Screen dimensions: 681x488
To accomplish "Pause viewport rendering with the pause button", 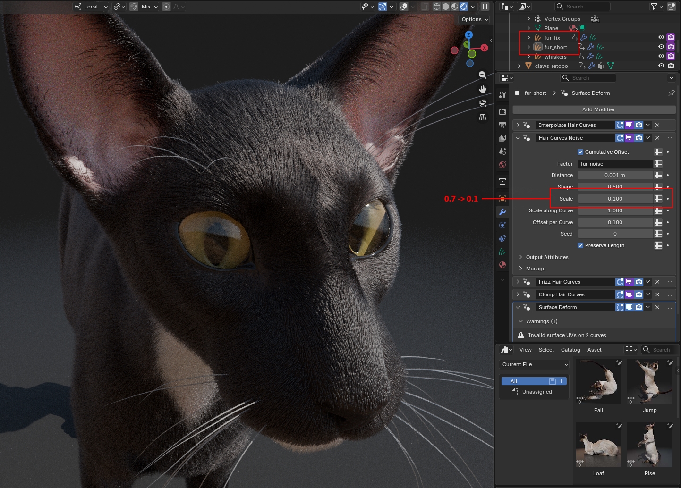I will [485, 7].
